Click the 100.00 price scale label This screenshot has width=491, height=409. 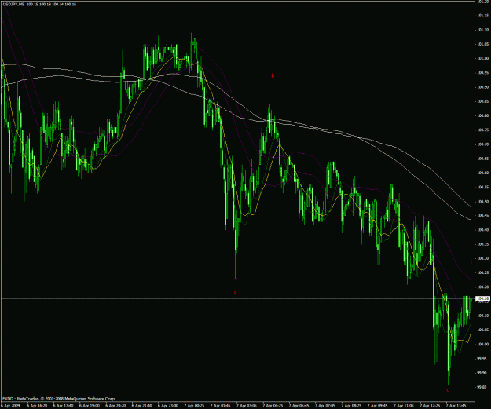tap(482, 344)
